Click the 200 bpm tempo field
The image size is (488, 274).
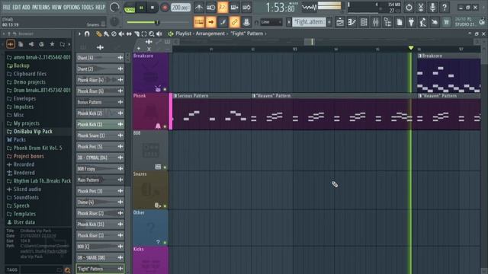(181, 8)
